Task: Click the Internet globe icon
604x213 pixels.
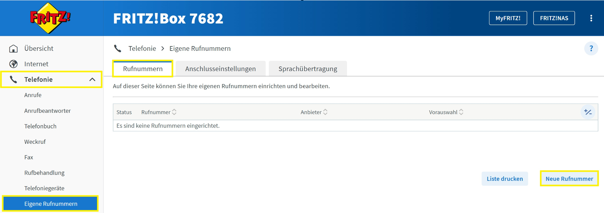Action: click(13, 64)
